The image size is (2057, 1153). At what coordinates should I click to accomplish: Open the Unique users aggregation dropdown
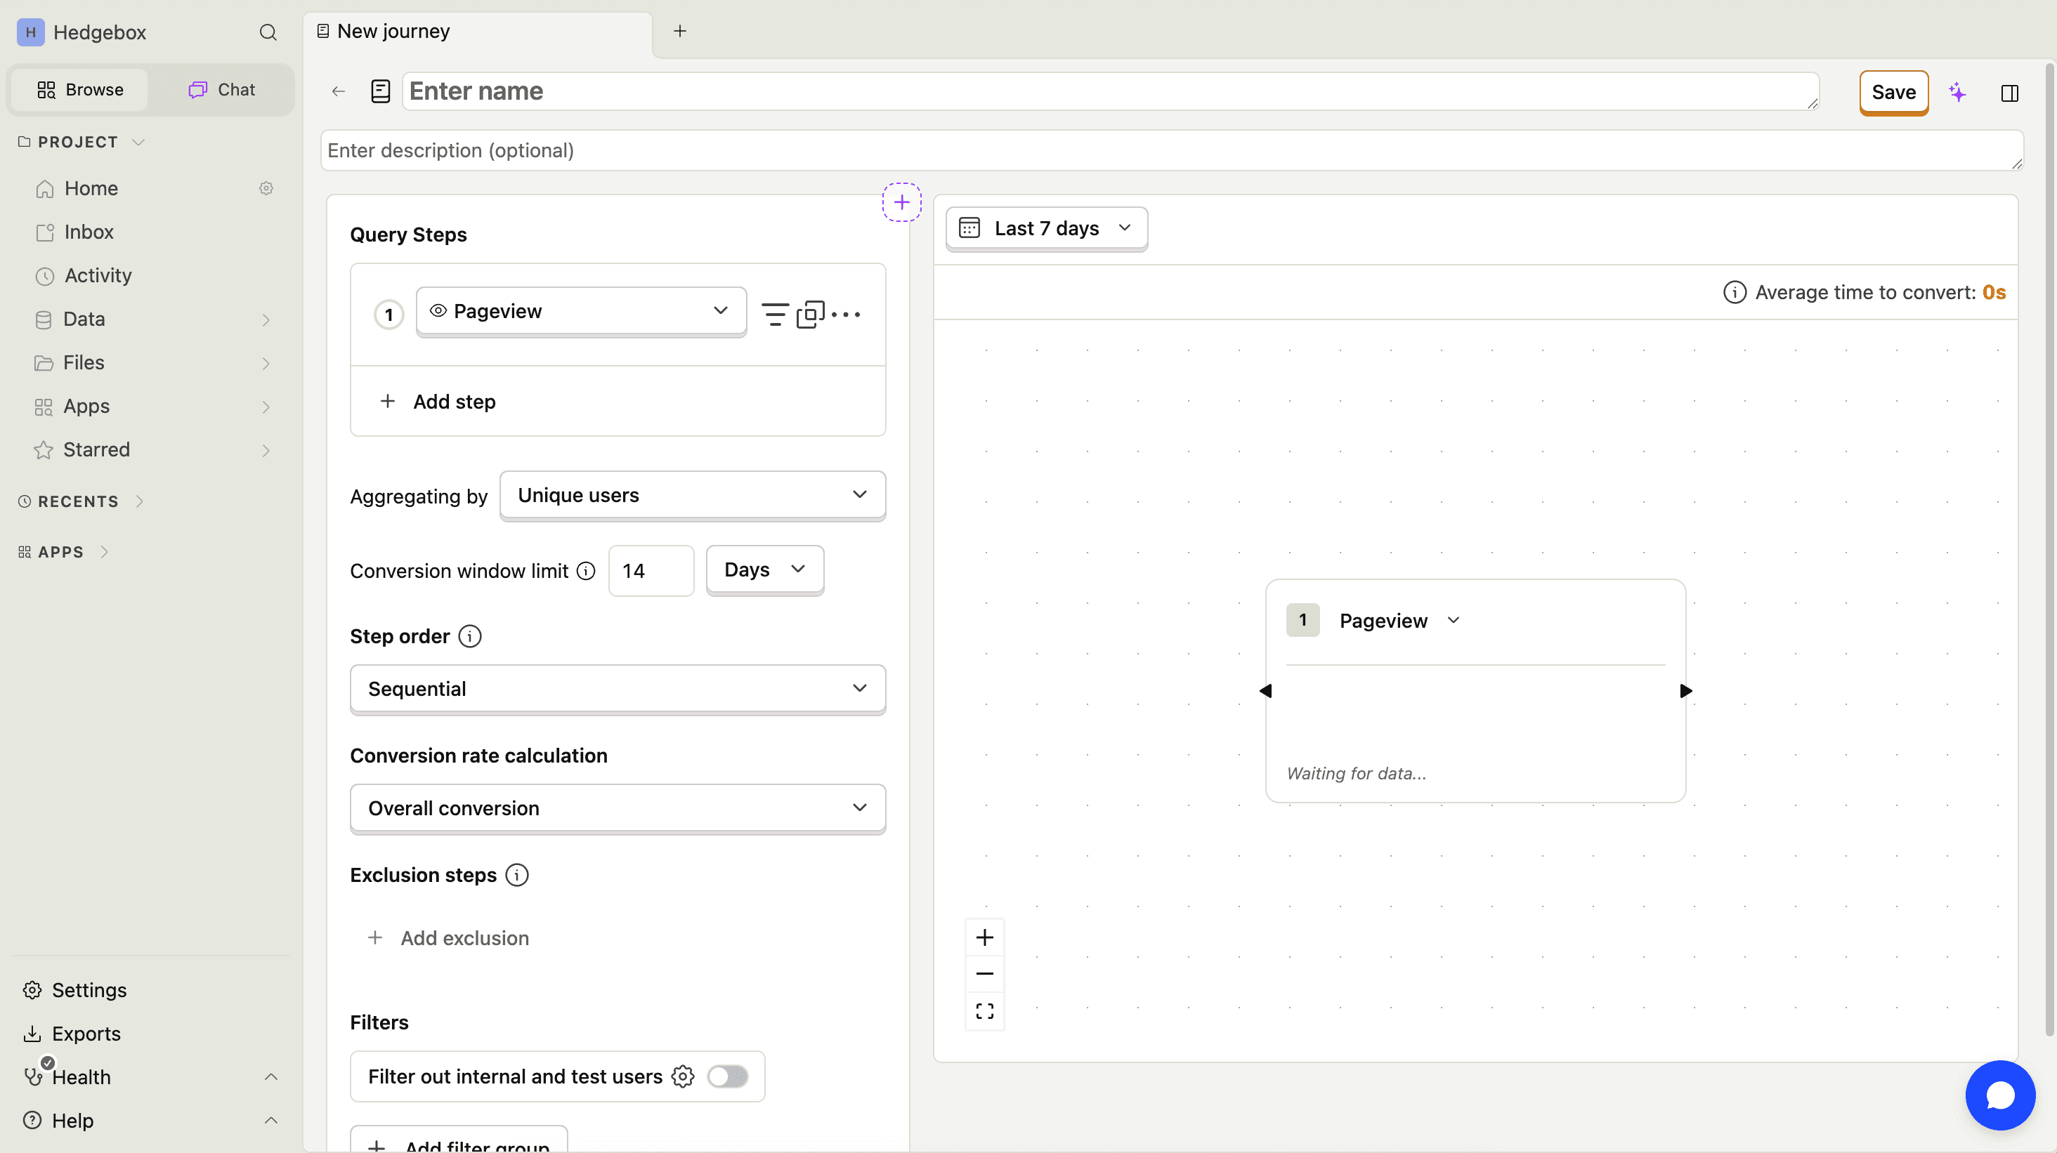coord(691,495)
